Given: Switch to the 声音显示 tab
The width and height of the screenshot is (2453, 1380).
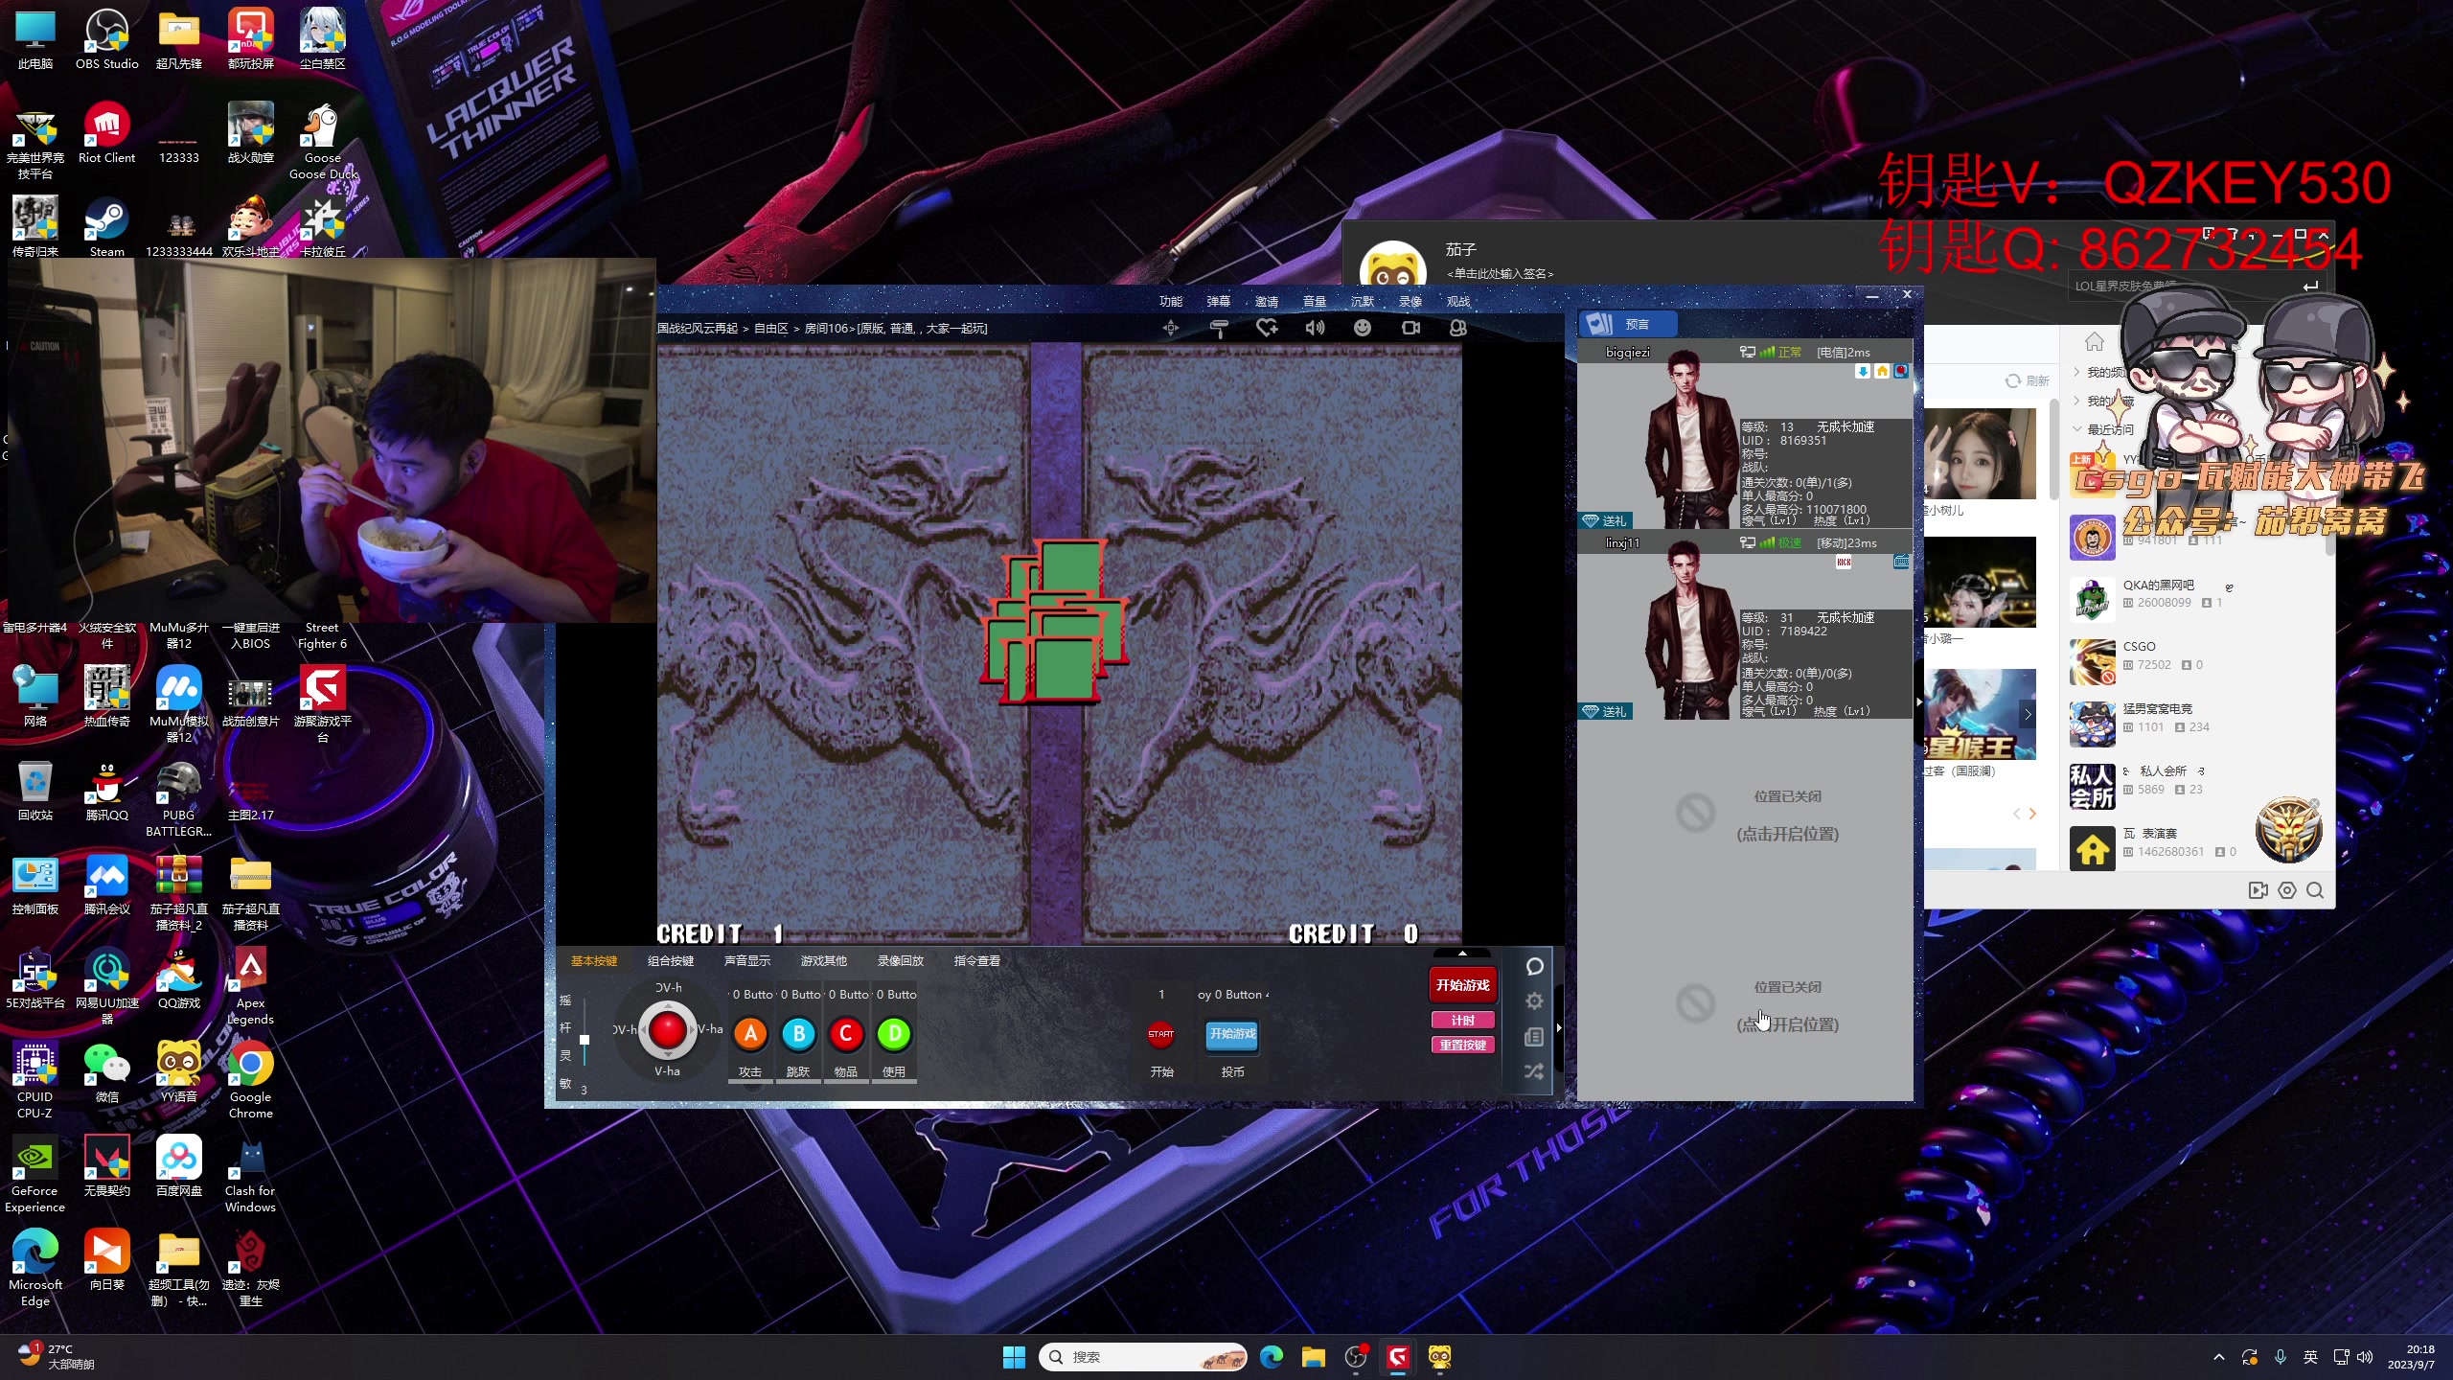Looking at the screenshot, I should tap(747, 961).
